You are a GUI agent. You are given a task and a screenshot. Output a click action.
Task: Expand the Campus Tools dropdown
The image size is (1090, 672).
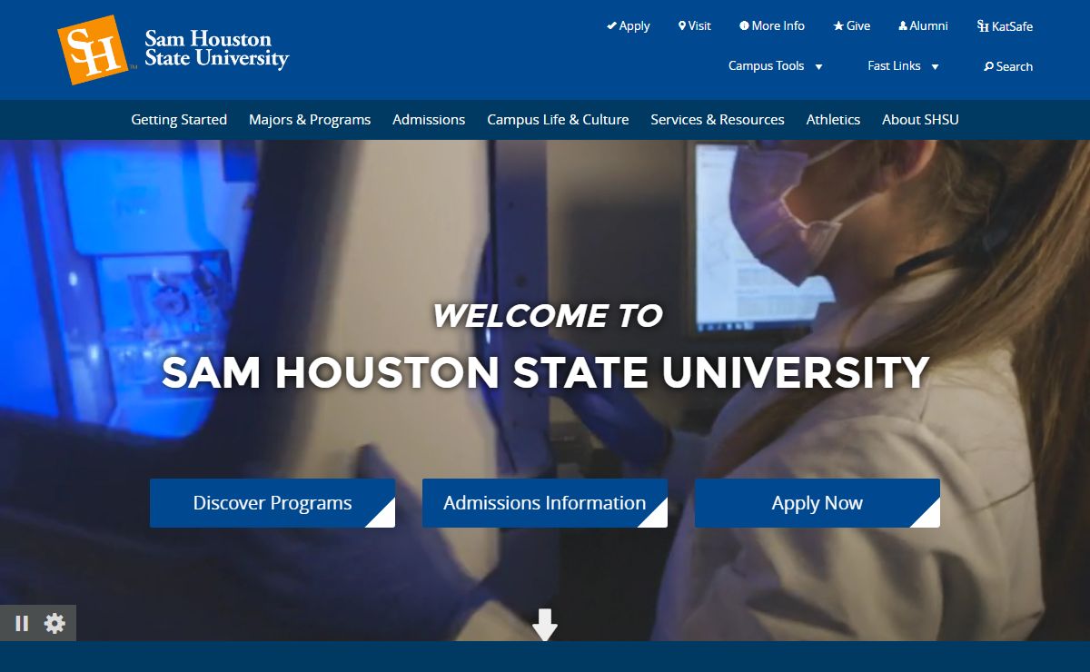tap(776, 66)
